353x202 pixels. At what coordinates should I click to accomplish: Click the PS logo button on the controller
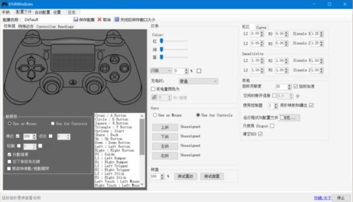(72, 82)
